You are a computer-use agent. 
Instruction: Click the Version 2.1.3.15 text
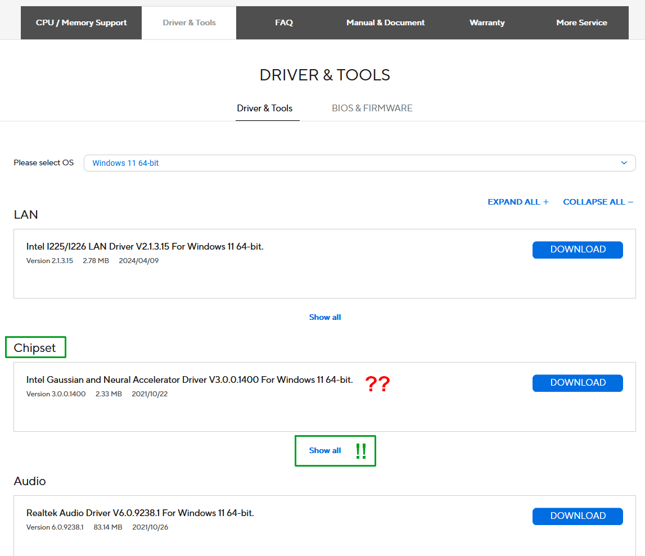tap(49, 261)
